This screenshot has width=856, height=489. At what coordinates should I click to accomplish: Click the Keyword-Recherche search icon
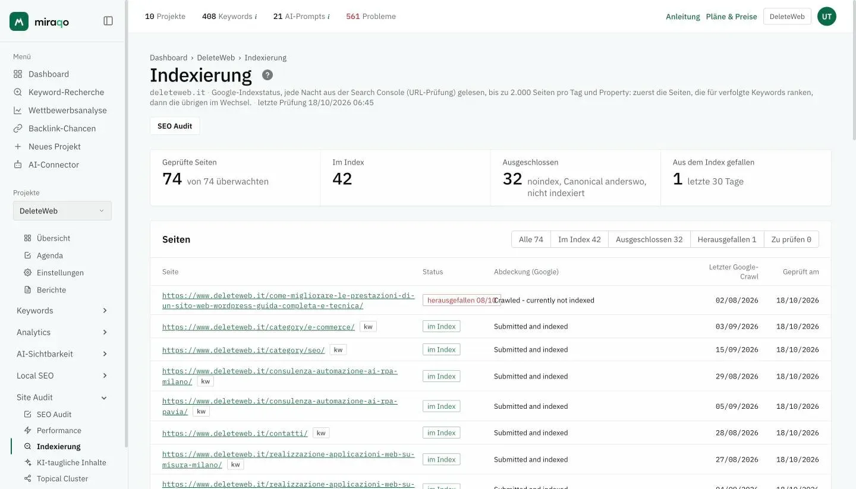18,92
